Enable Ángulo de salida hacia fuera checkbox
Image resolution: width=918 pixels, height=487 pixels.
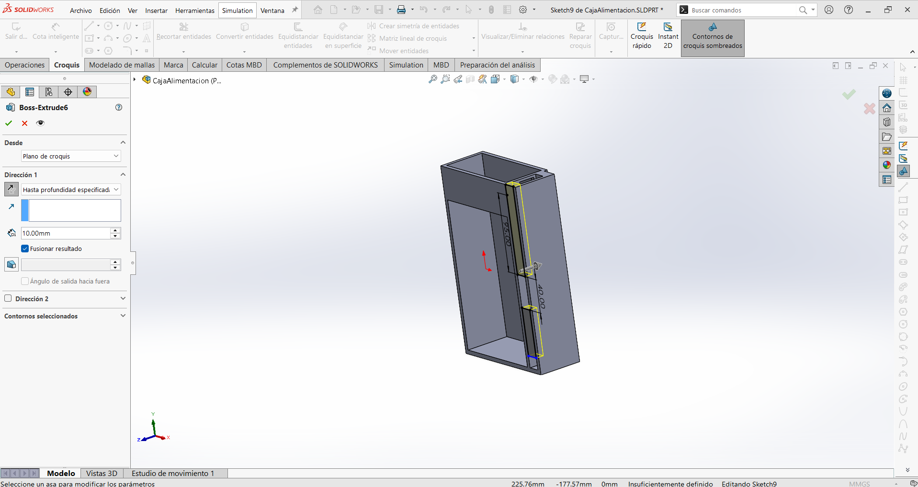click(x=25, y=281)
